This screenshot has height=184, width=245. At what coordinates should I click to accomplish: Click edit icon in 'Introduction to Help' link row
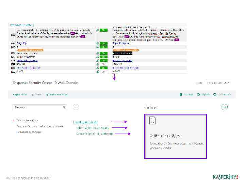(98, 61)
